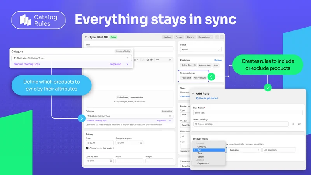Uncheck Charge tax on this product
311x175 pixels.
tap(87, 148)
